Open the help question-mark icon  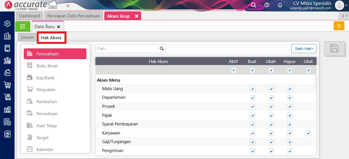click(x=266, y=5)
